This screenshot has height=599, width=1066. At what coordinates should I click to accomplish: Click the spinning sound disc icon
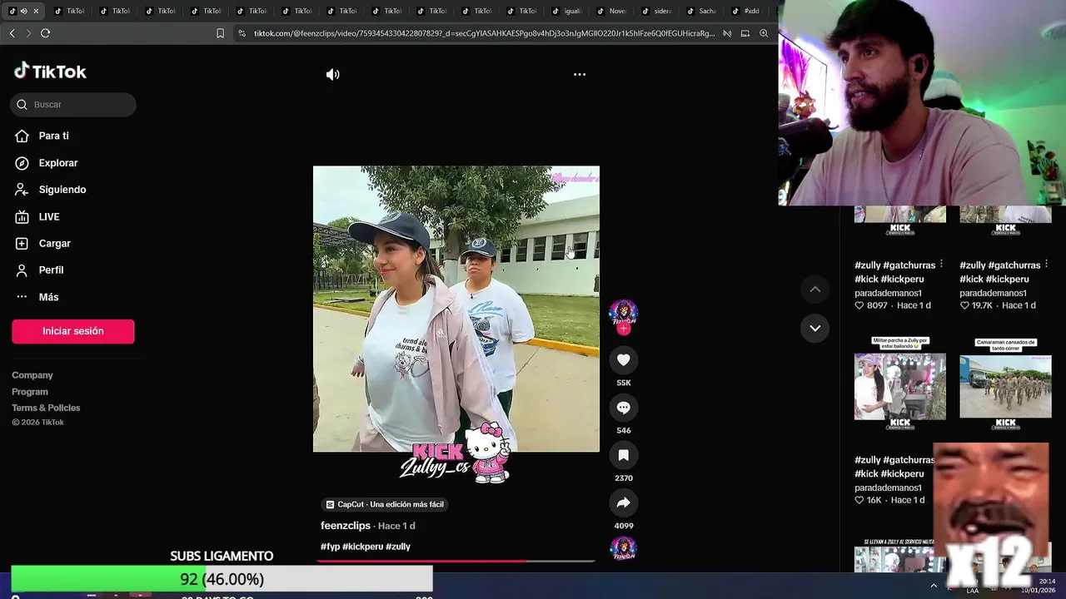[623, 548]
